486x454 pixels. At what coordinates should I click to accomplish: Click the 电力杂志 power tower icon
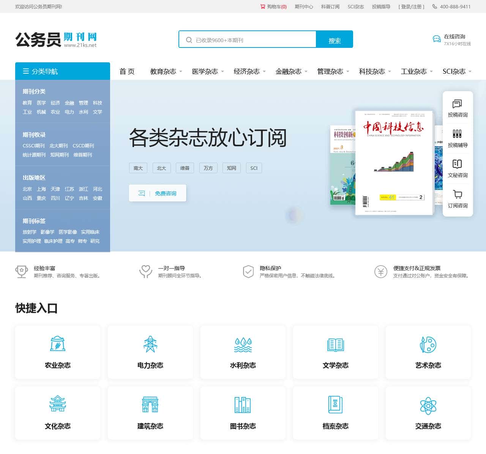tap(150, 344)
